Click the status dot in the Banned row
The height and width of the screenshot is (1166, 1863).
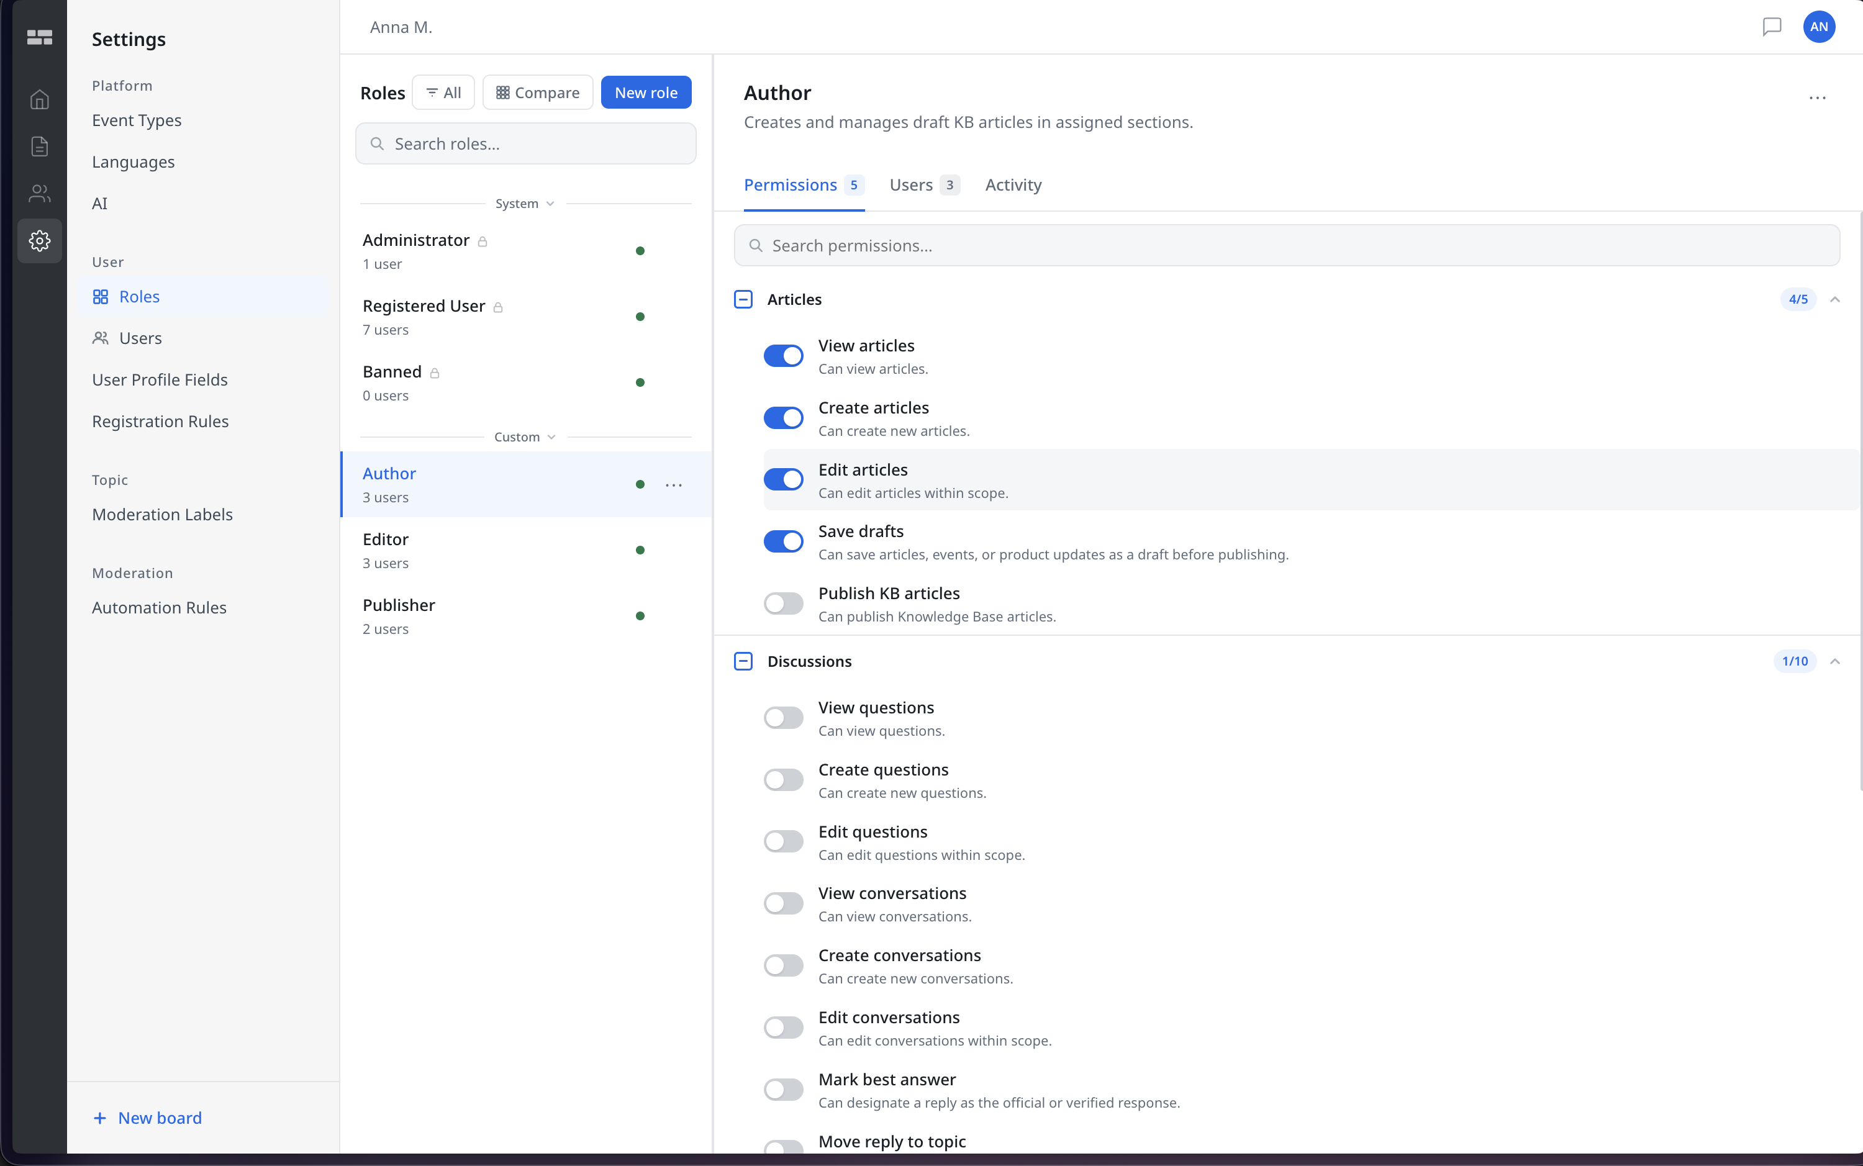coord(640,382)
